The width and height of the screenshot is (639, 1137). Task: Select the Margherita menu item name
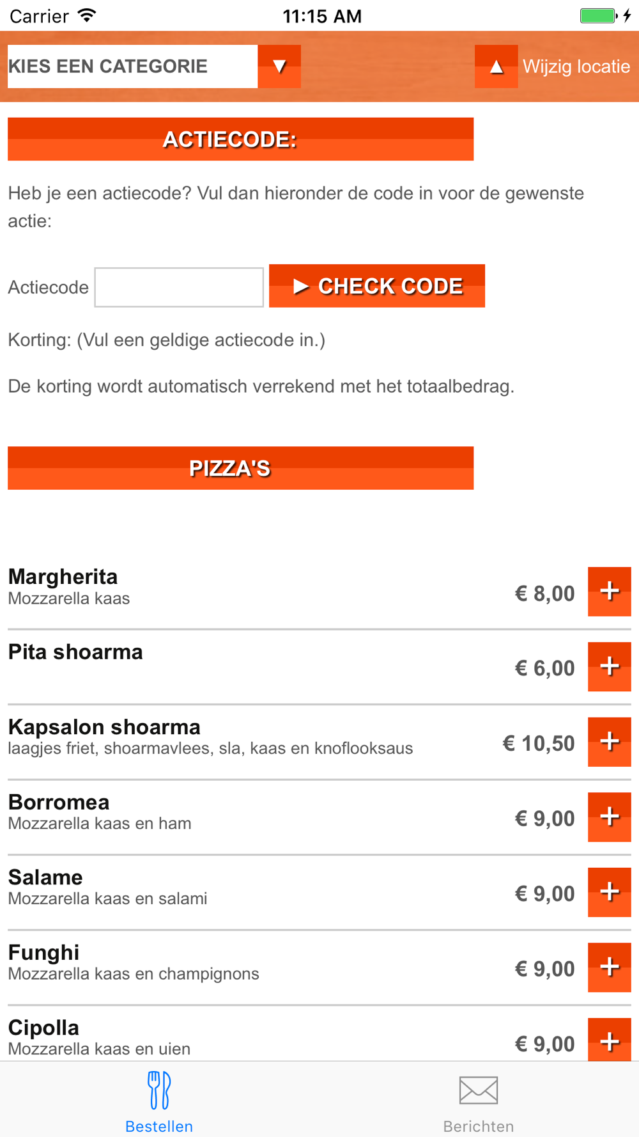[63, 577]
